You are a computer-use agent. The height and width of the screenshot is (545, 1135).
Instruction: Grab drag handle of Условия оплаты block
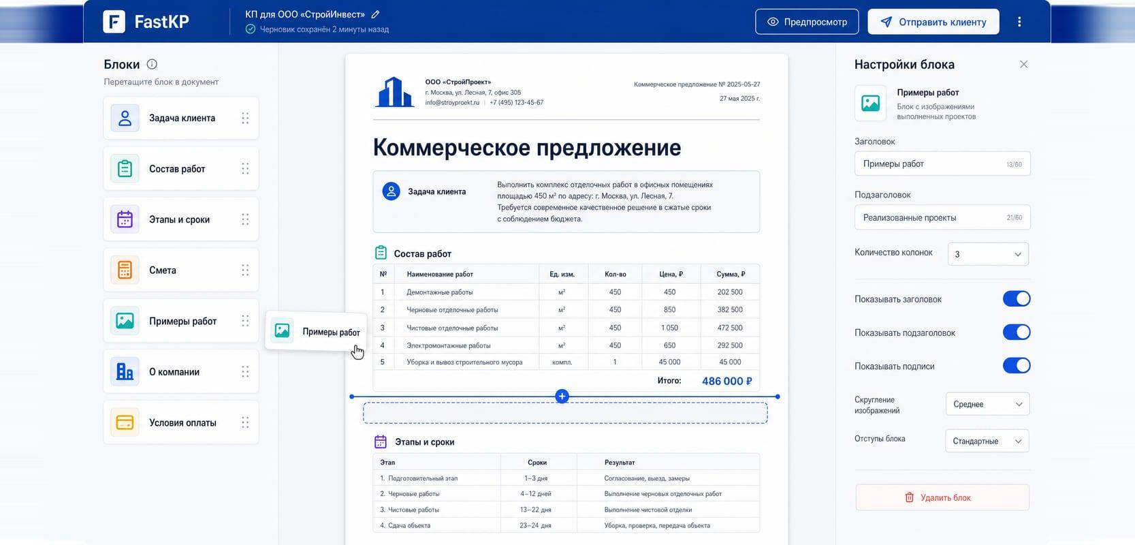coord(245,422)
